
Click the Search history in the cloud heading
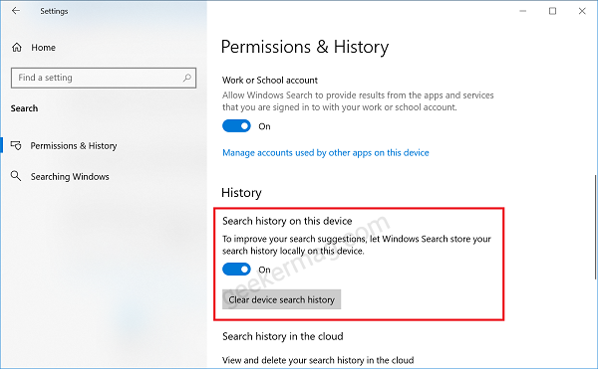tap(283, 336)
